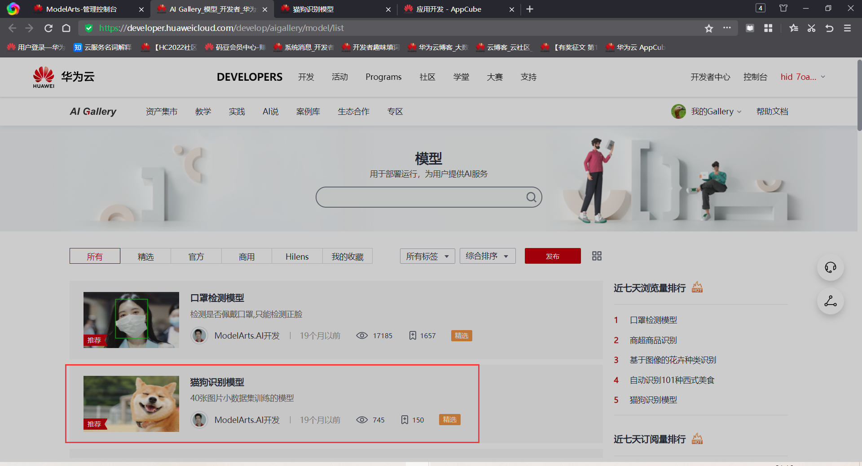Open the tab count indicator icon
The width and height of the screenshot is (862, 466).
tap(760, 8)
